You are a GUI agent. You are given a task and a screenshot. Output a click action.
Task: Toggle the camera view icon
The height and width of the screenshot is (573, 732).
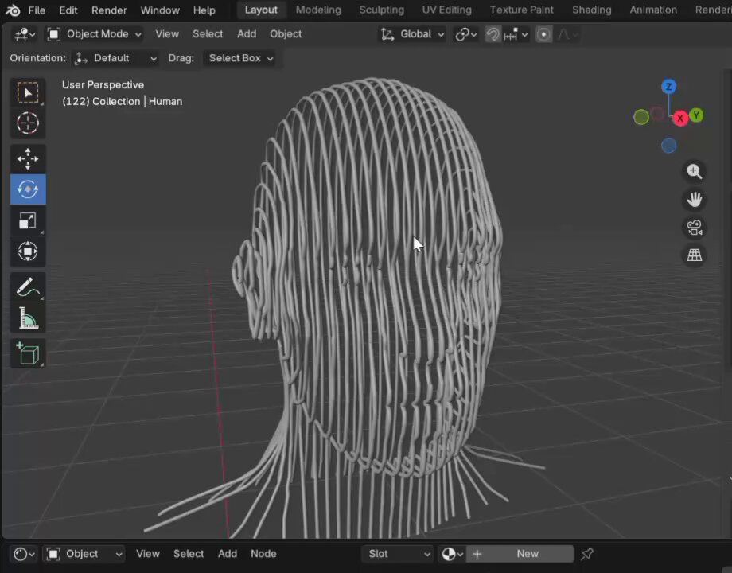coord(694,228)
